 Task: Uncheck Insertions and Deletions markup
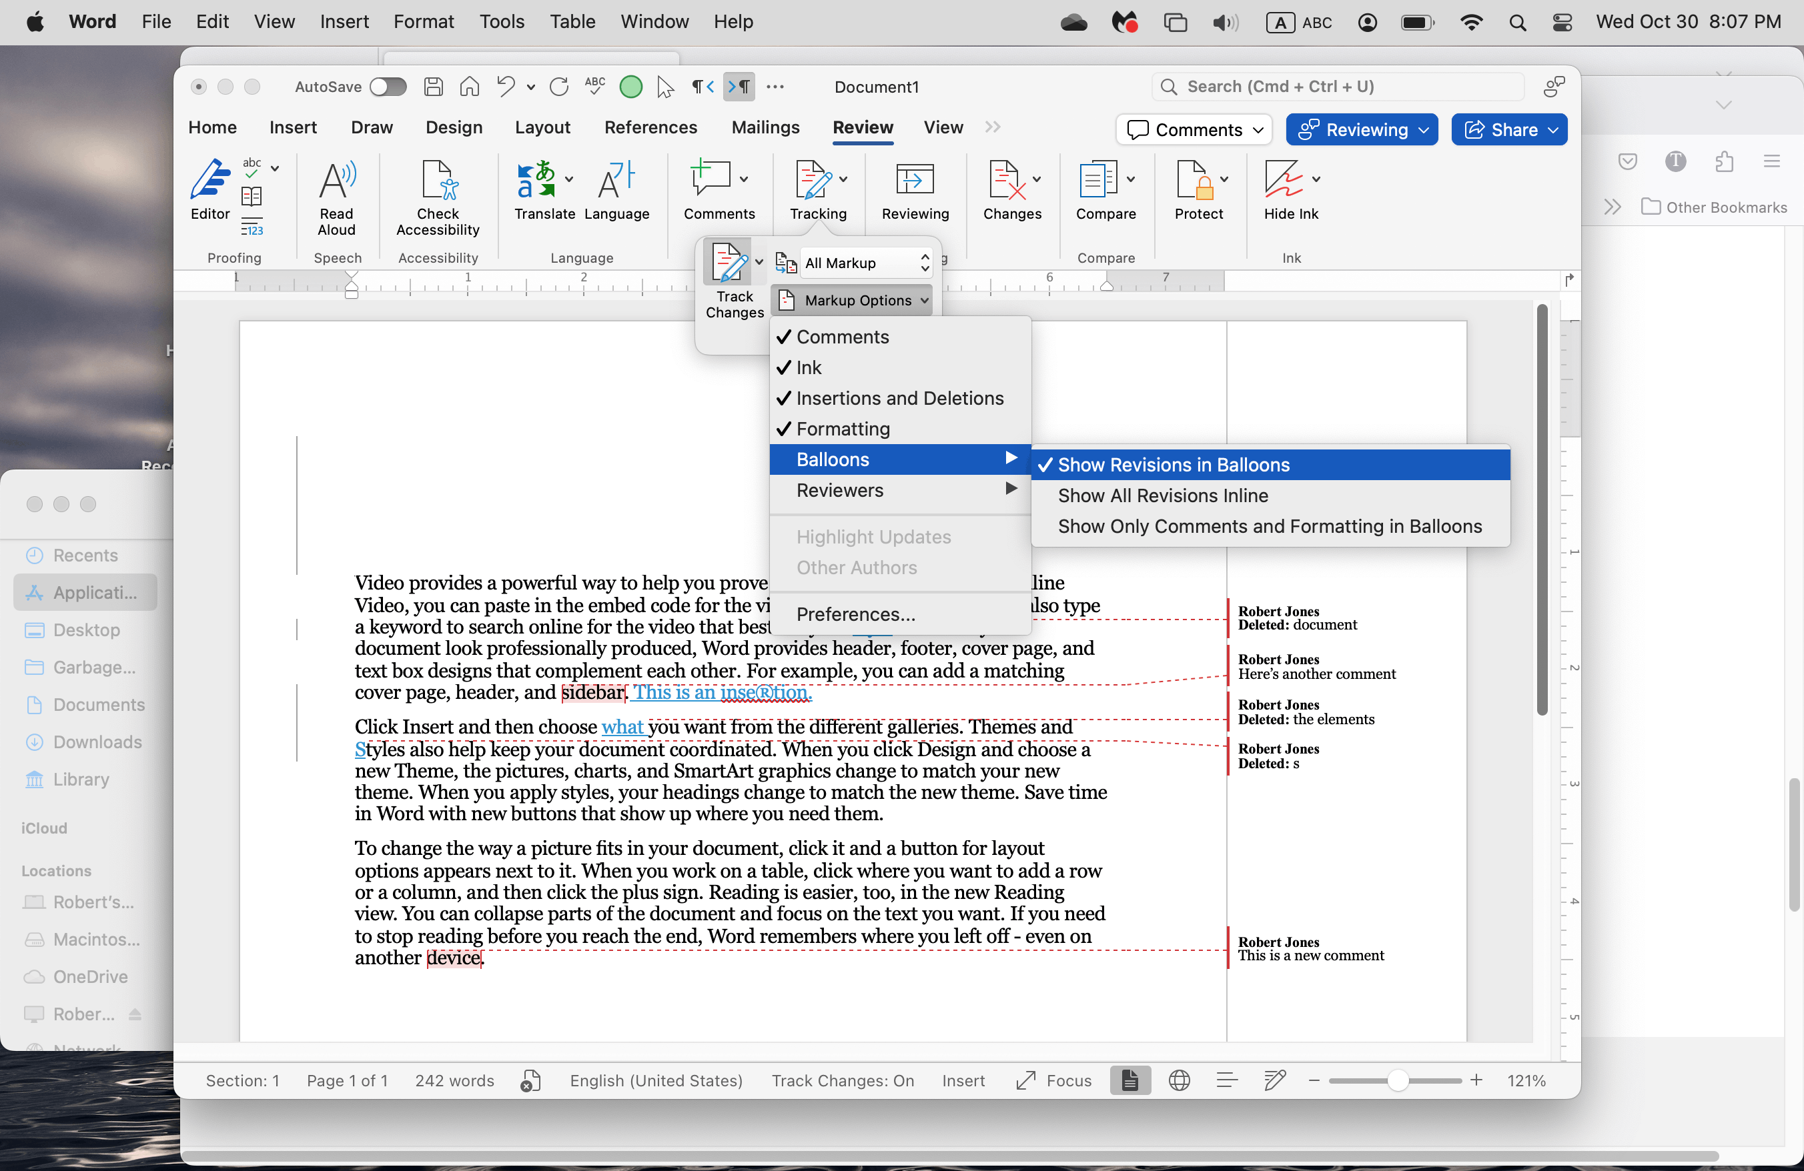point(899,397)
